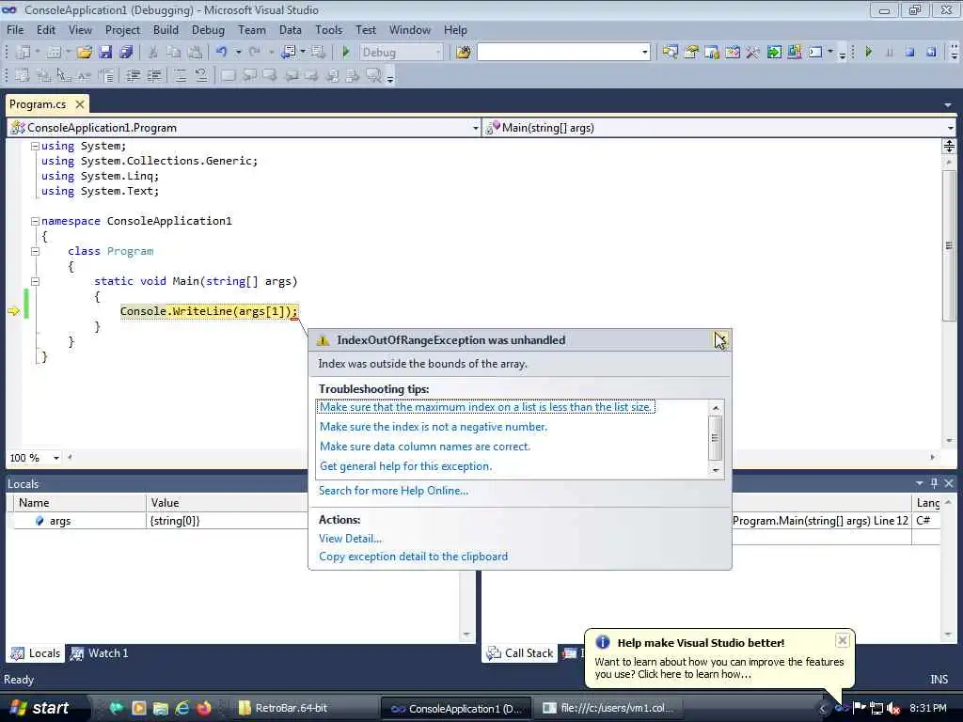Click 'Make sure the index is not a negative number' tip
Viewport: 963px width, 722px height.
point(433,427)
